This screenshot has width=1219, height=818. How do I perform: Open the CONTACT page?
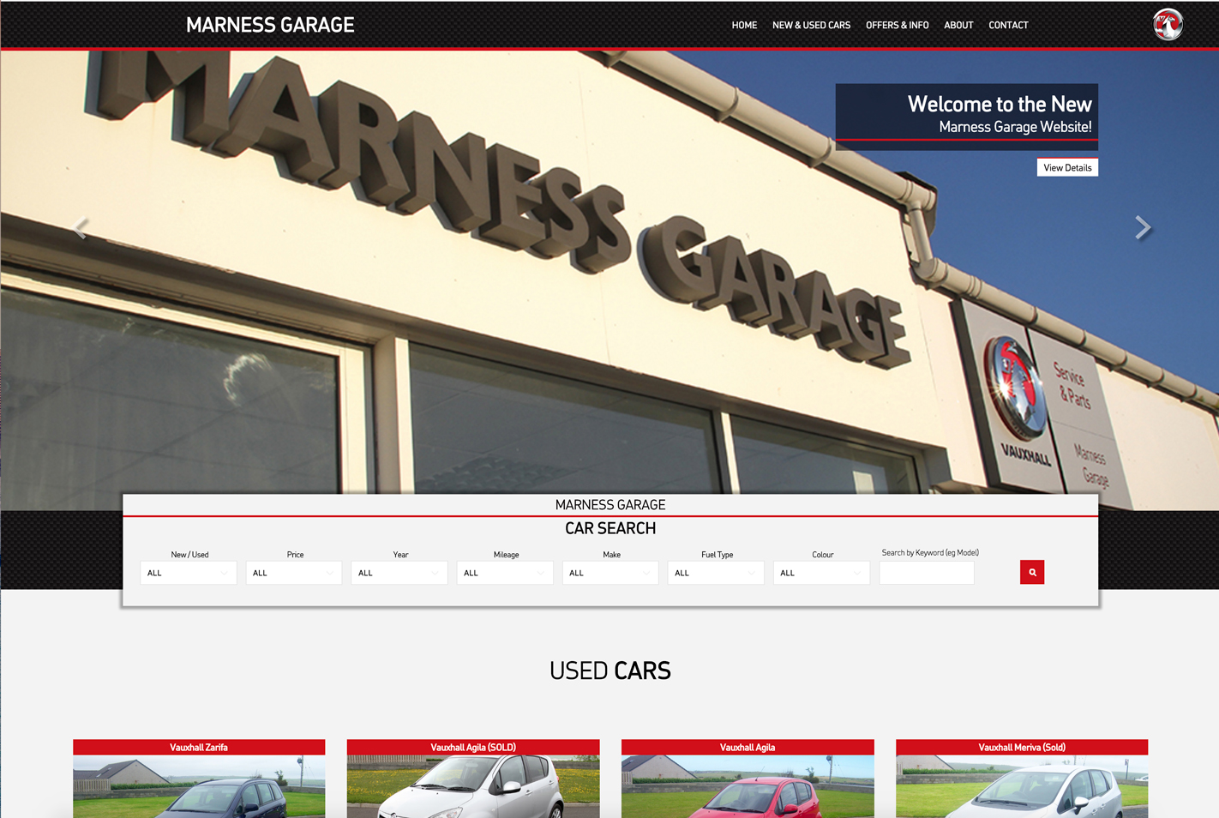[x=1008, y=25]
